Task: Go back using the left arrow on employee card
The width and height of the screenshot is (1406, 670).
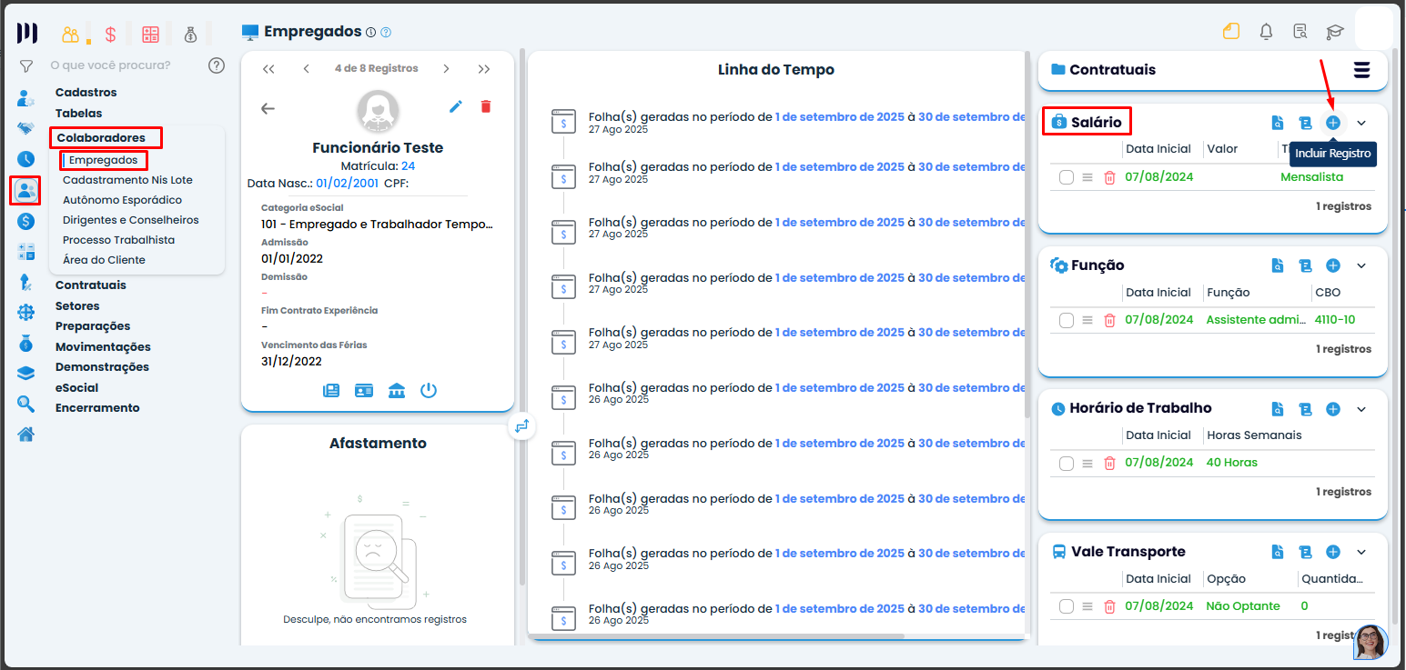Action: coord(268,108)
